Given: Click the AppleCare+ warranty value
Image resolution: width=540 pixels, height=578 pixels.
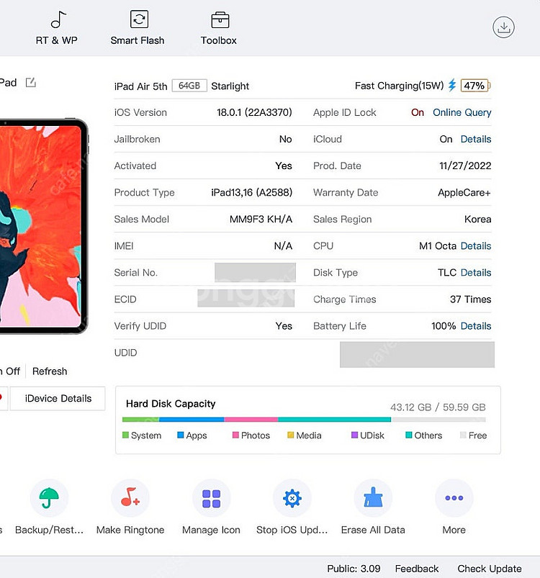Looking at the screenshot, I should (x=464, y=192).
